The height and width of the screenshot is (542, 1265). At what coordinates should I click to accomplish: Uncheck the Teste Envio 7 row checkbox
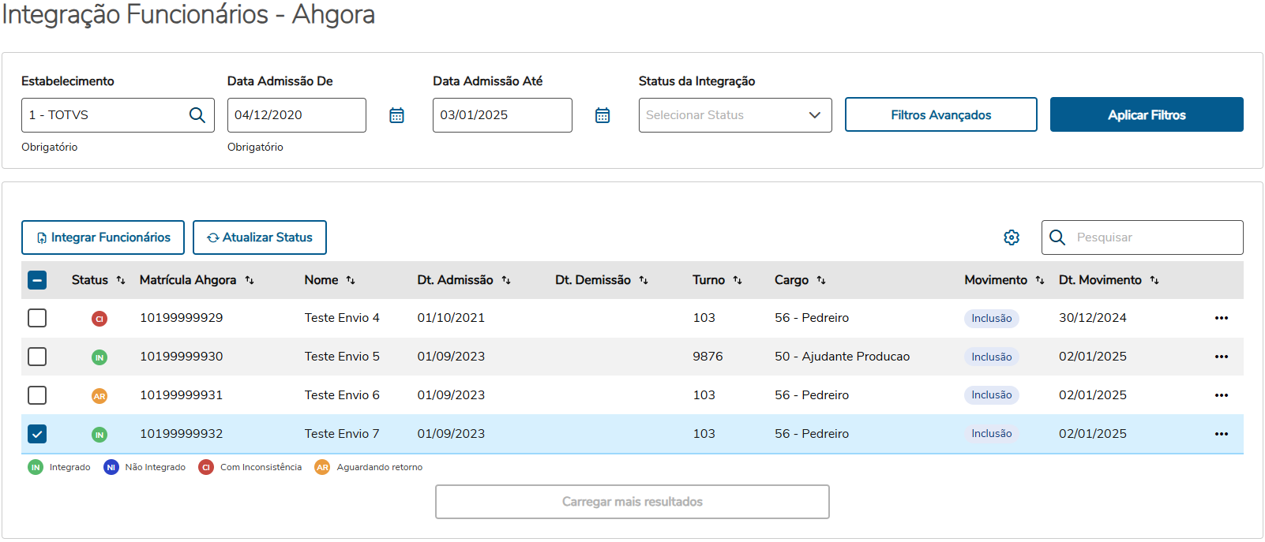(x=37, y=434)
